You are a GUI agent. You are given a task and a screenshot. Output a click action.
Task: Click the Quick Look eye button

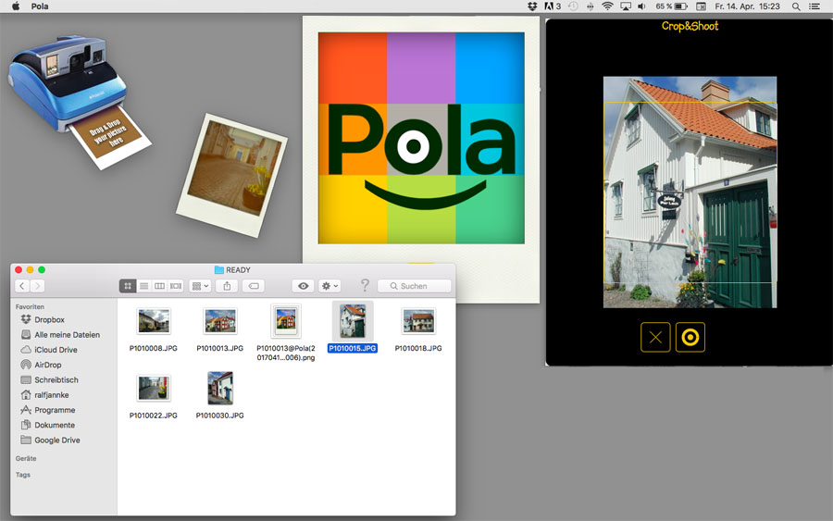303,286
